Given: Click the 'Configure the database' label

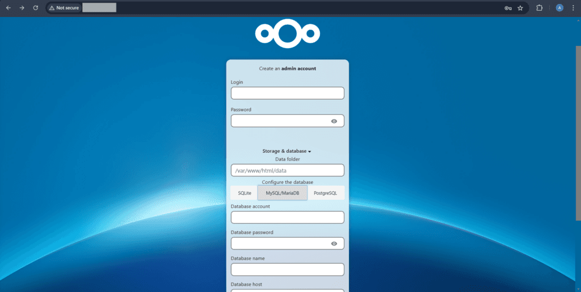Looking at the screenshot, I should click(288, 182).
